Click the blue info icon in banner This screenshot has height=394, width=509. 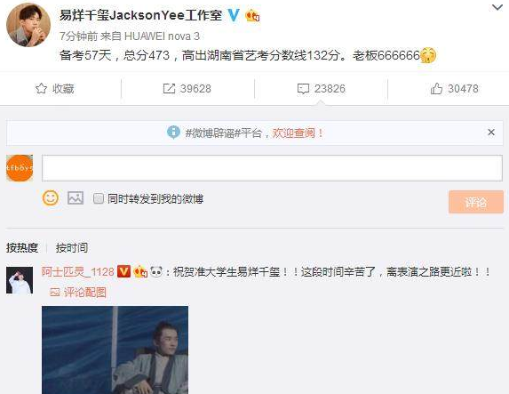tap(173, 133)
